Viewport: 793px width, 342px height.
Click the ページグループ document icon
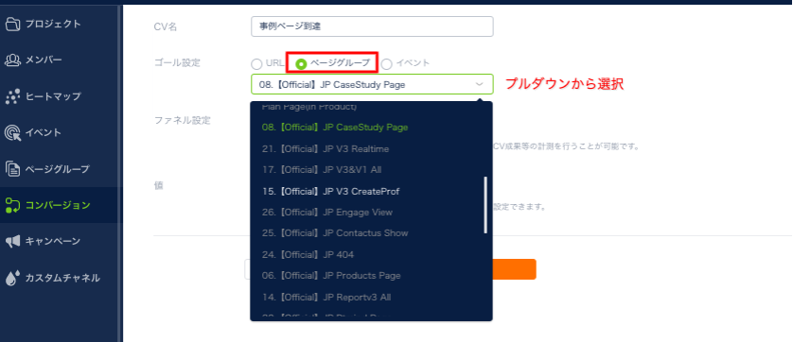[12, 169]
